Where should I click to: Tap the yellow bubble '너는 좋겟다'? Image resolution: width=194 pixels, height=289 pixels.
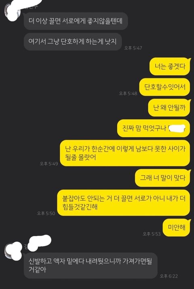[170, 66]
